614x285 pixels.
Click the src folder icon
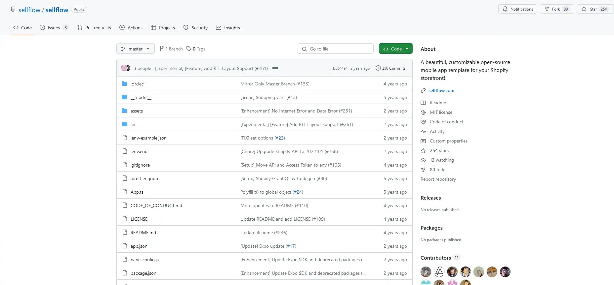125,124
